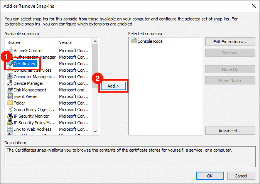Click the Certificates snap-in icon
Screen dimensions: 260x184
[x=10, y=64]
